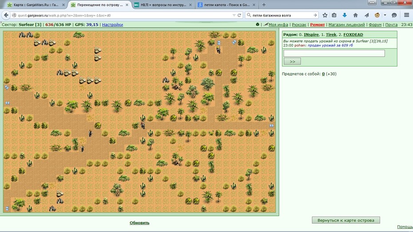Click the double-right arrow at the map's right edge
Viewport: 413px width, 232px height.
[x=271, y=126]
